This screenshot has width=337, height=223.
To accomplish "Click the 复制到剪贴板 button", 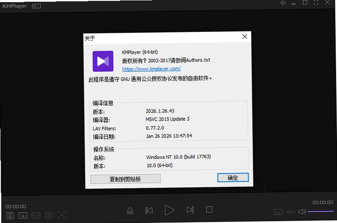I will pos(126,179).
